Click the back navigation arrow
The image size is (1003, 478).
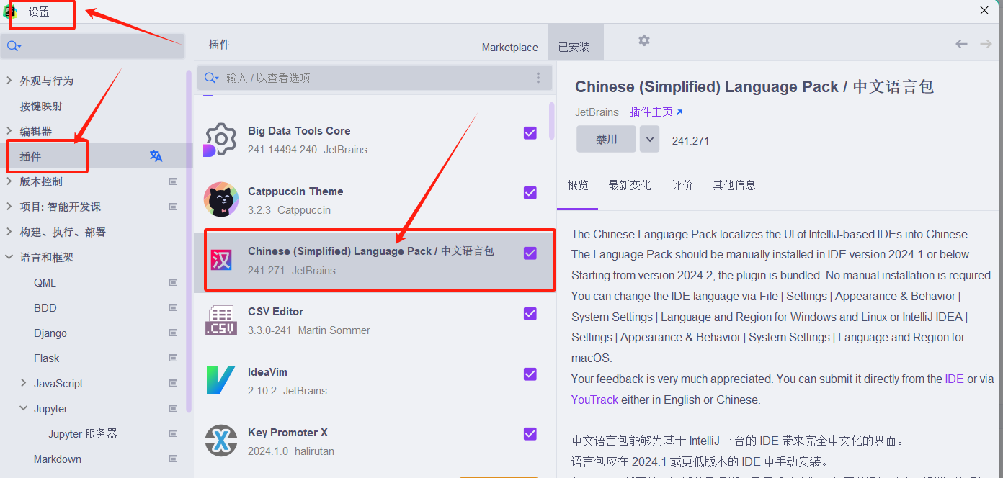961,44
